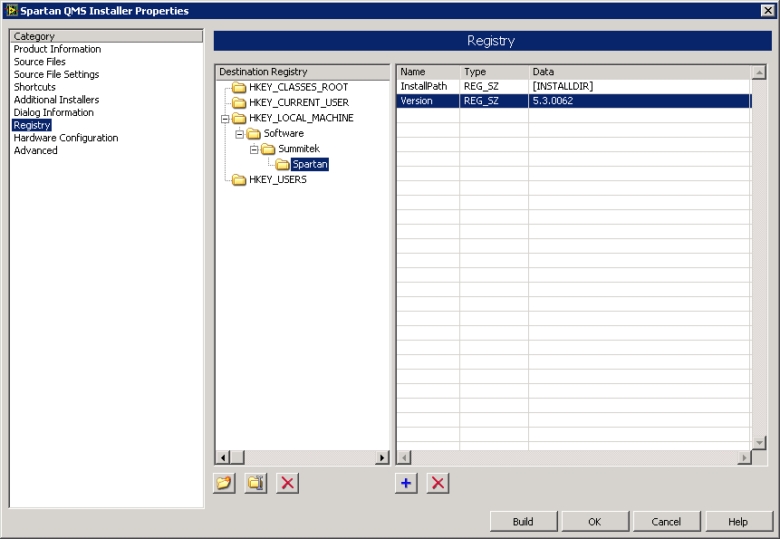Click the Spartan folder icon
The width and height of the screenshot is (780, 539).
283,165
